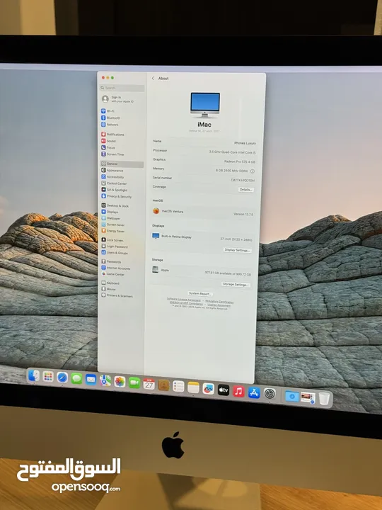Open Messages from the Dock
Screen dimensions: 382x510
76,378
